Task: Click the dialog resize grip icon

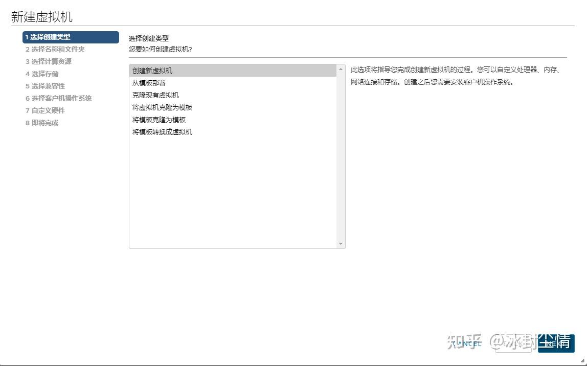Action: 582,361
